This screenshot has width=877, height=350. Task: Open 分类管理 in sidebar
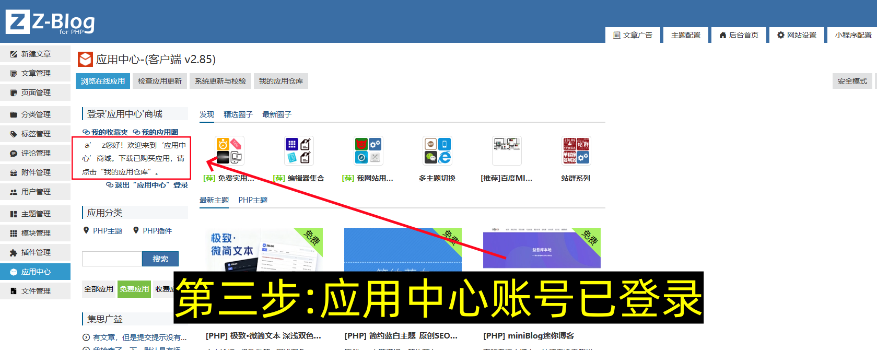(35, 114)
